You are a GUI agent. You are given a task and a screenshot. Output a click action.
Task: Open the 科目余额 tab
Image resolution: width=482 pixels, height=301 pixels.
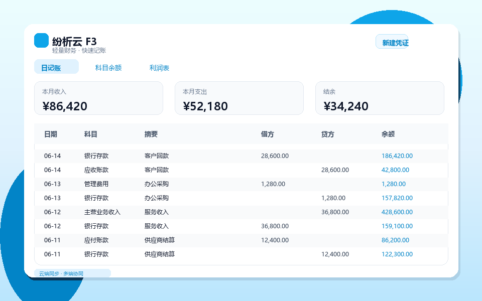(x=108, y=68)
